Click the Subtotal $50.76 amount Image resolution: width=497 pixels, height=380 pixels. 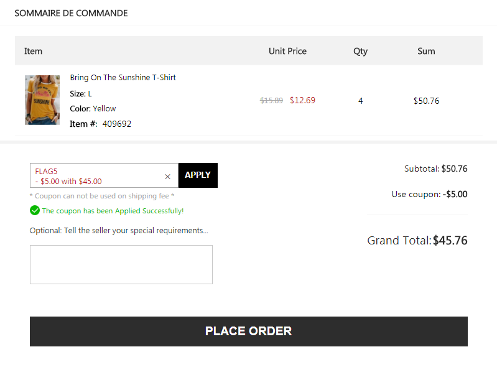(454, 169)
